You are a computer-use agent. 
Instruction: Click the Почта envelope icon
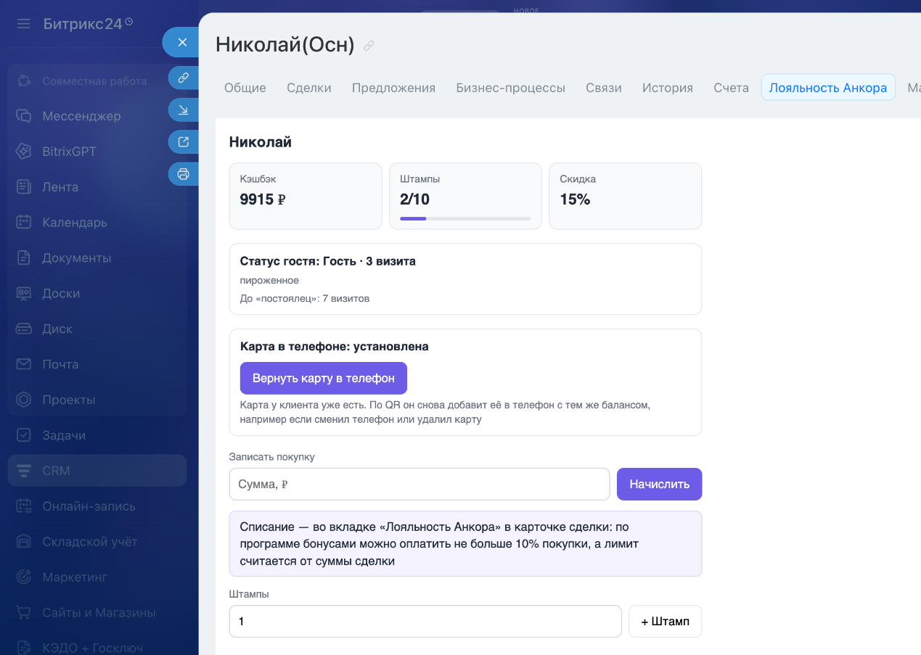click(24, 364)
